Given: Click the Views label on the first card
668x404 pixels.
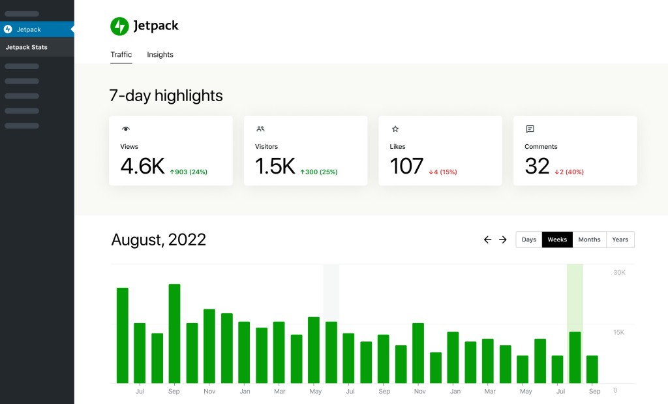Looking at the screenshot, I should point(129,147).
